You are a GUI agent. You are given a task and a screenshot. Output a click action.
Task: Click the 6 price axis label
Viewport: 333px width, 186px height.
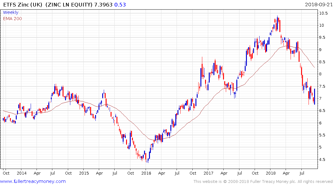point(320,123)
